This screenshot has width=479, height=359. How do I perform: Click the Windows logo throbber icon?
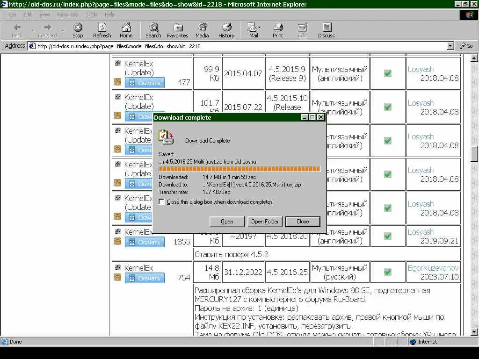(x=469, y=14)
